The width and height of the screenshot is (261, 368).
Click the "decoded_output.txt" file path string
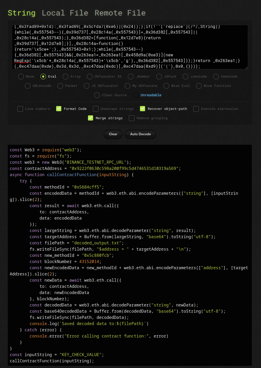96,243
